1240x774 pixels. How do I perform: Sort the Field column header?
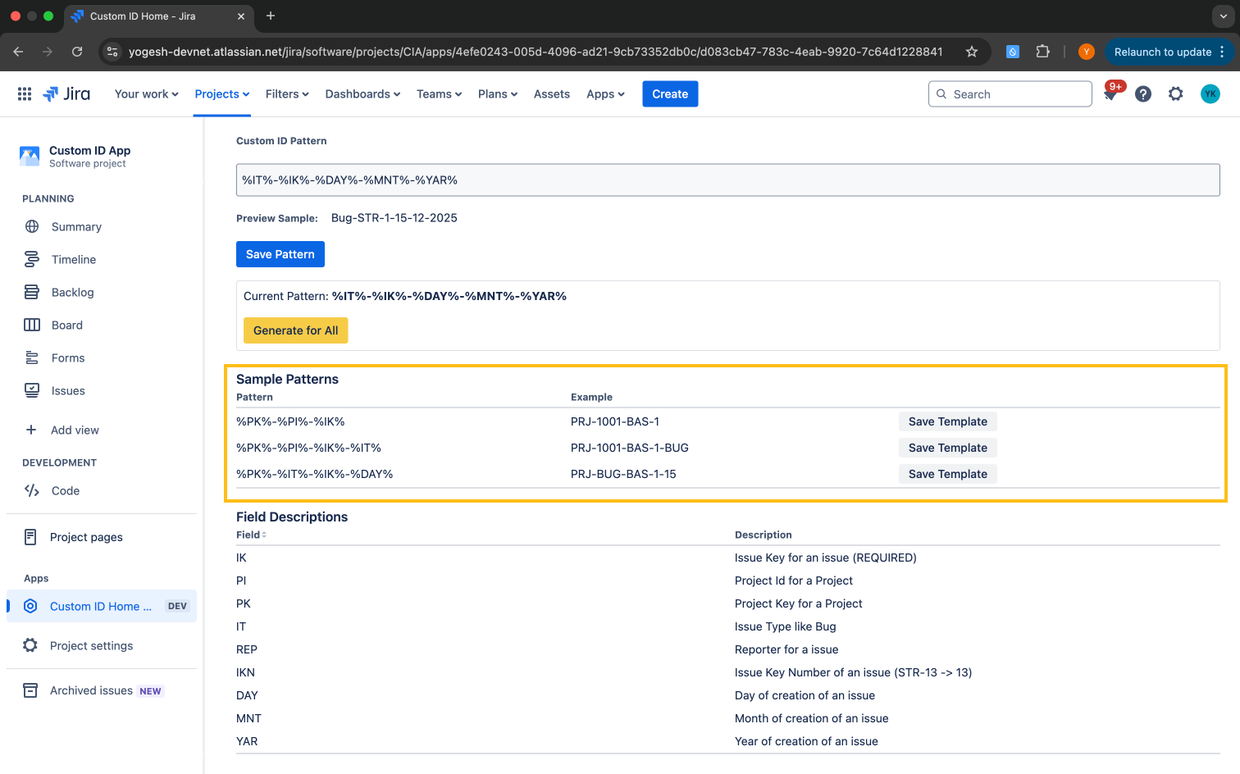pos(251,535)
